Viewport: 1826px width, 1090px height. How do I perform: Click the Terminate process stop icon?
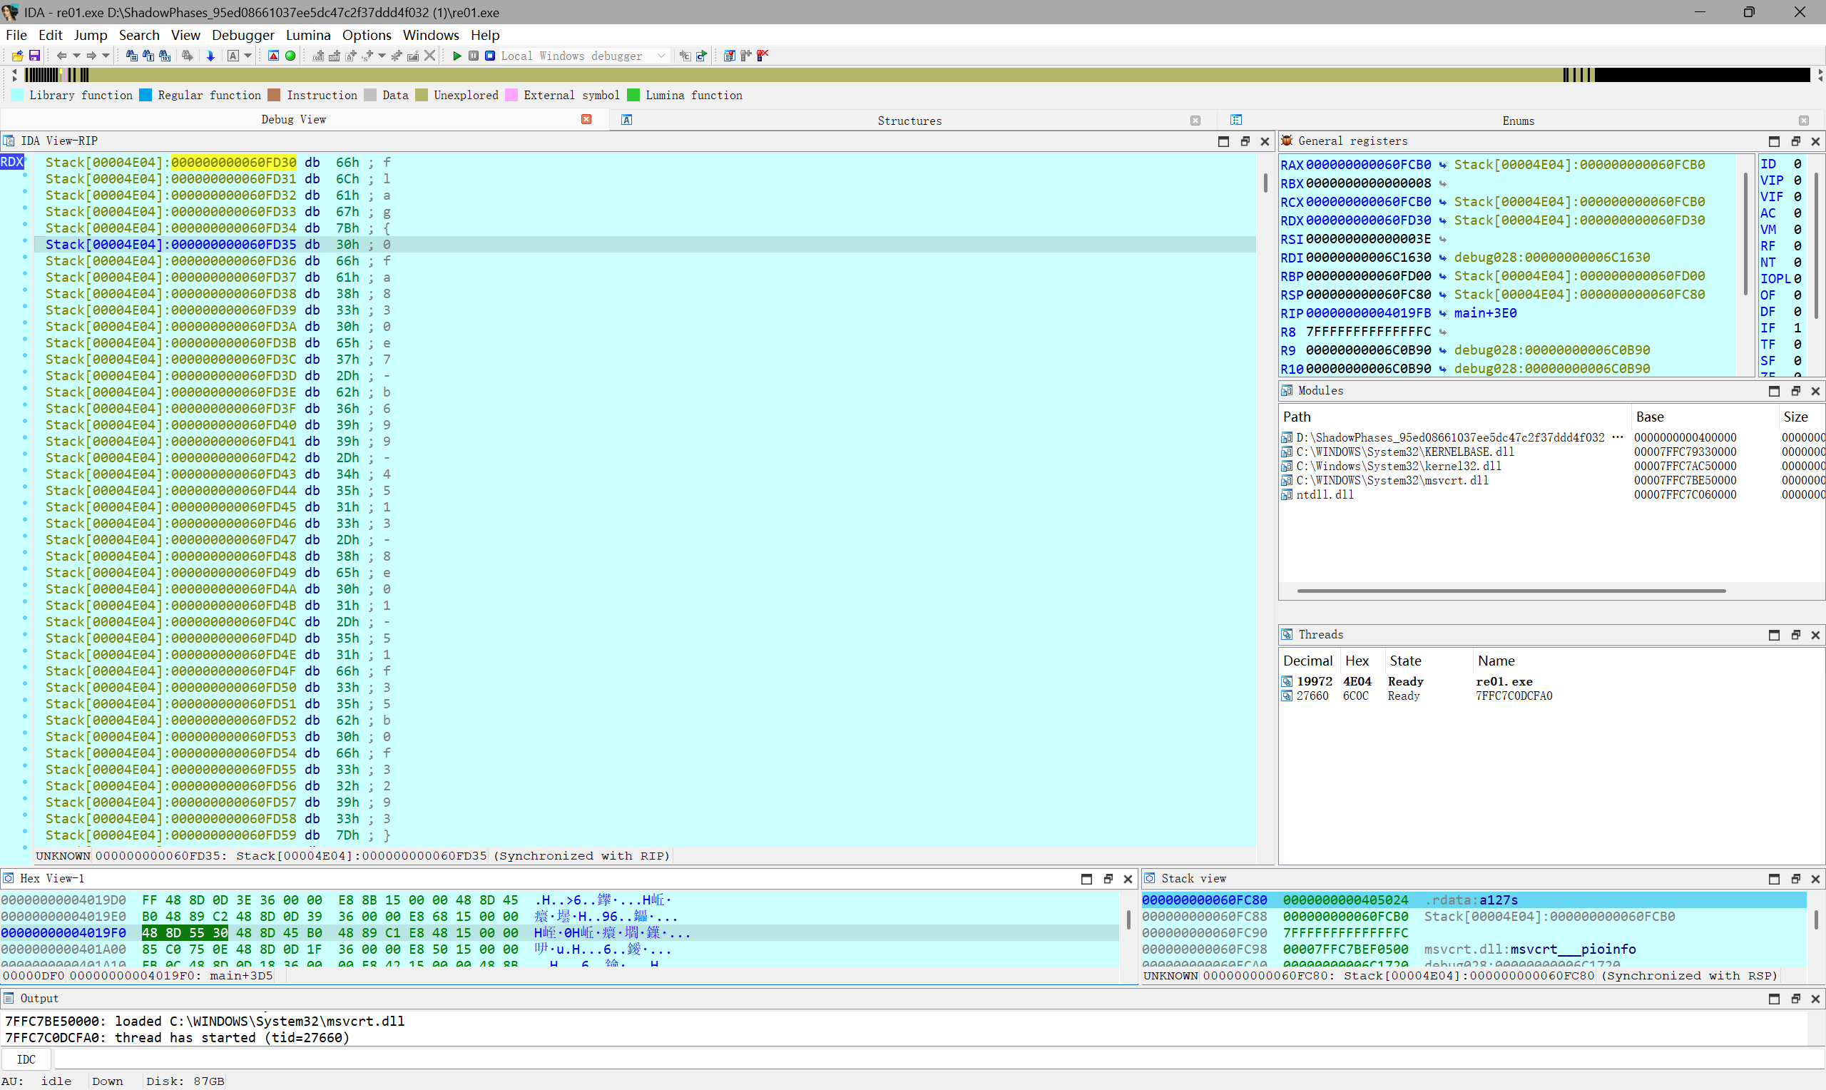(x=490, y=56)
